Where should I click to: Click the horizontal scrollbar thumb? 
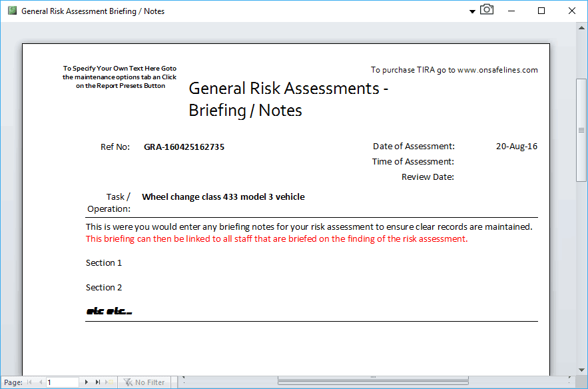point(373,380)
